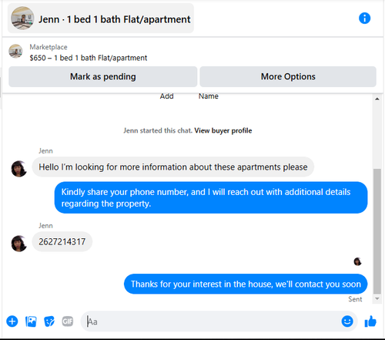
Task: Click the Name label
Action: tap(209, 96)
